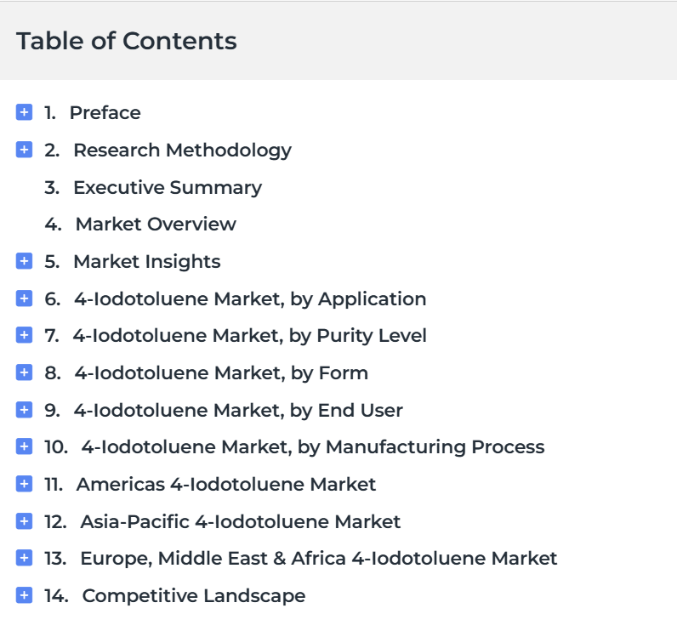Expand Asia-Pacific 4-Iodotoluene Market plus icon
The width and height of the screenshot is (677, 631).
point(24,521)
